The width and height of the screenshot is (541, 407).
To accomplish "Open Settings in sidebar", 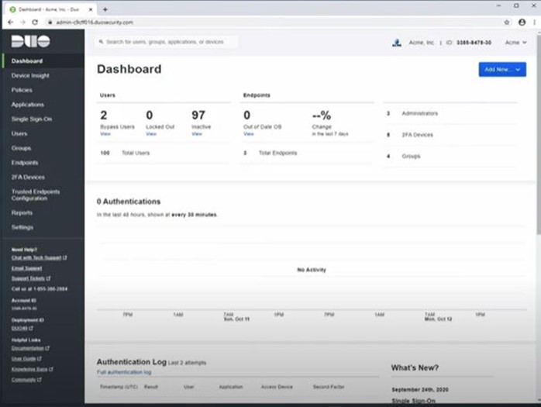I will coord(22,227).
